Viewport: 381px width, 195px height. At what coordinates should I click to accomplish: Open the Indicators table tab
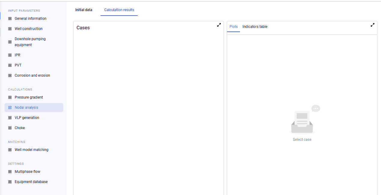point(255,27)
